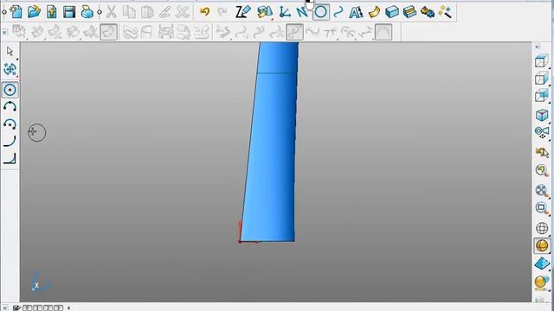Print the model with the printer icon
This screenshot has height=311, width=554.
click(x=87, y=12)
